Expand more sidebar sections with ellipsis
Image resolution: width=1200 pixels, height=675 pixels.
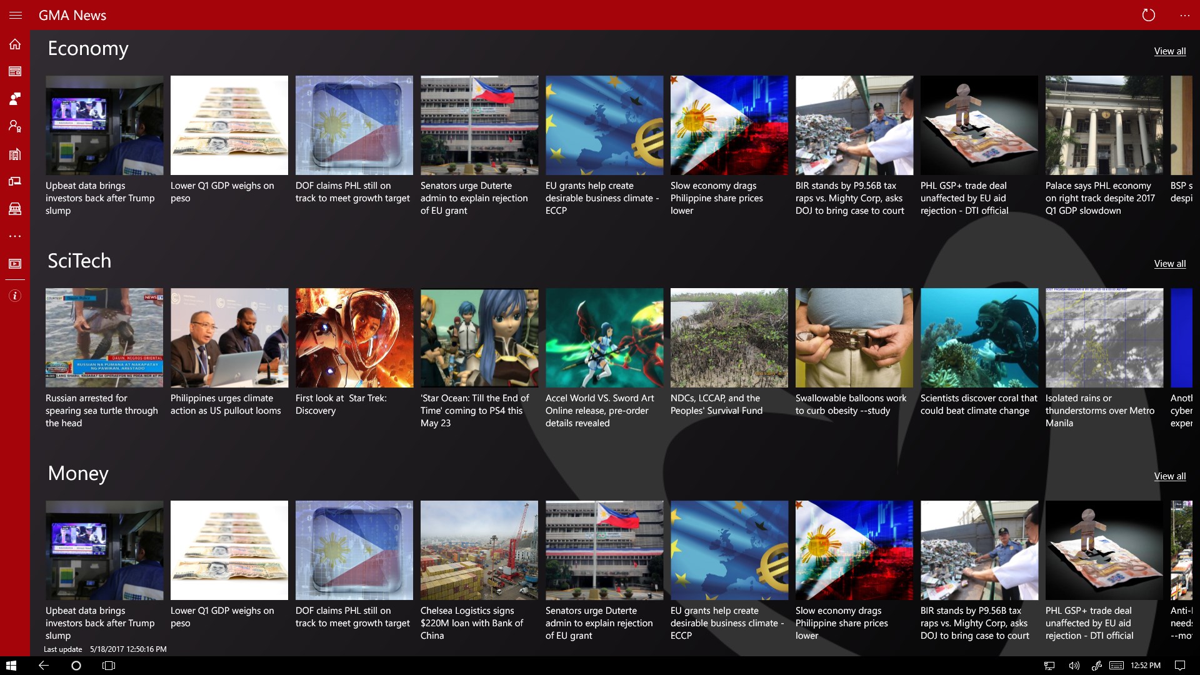point(15,236)
